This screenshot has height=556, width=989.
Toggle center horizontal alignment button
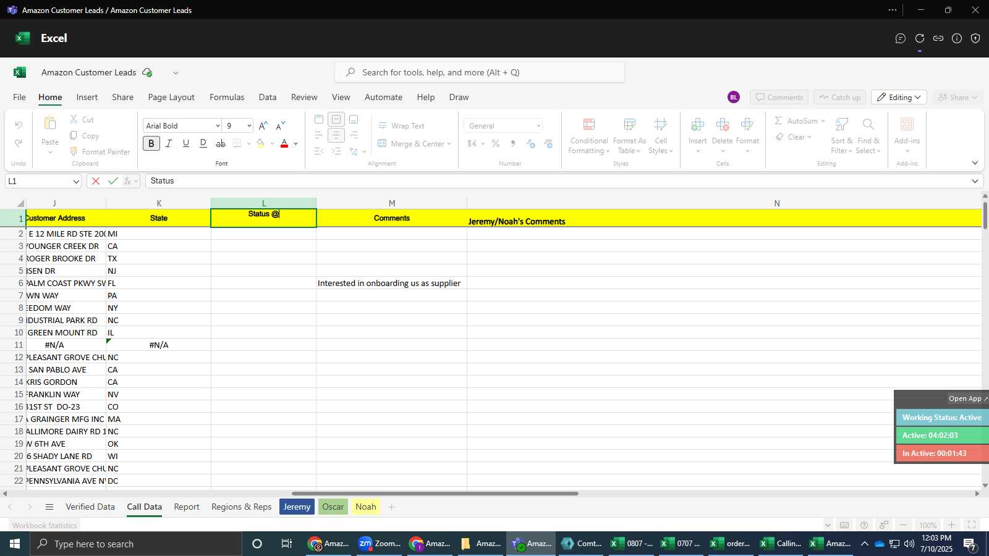tap(336, 135)
